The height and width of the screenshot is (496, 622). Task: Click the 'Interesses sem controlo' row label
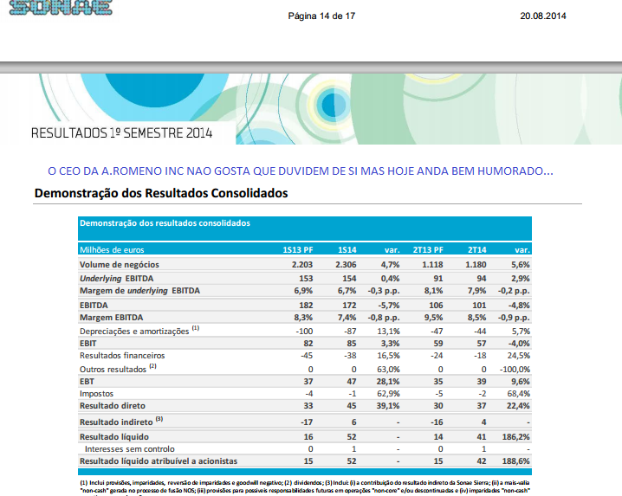[x=129, y=449]
